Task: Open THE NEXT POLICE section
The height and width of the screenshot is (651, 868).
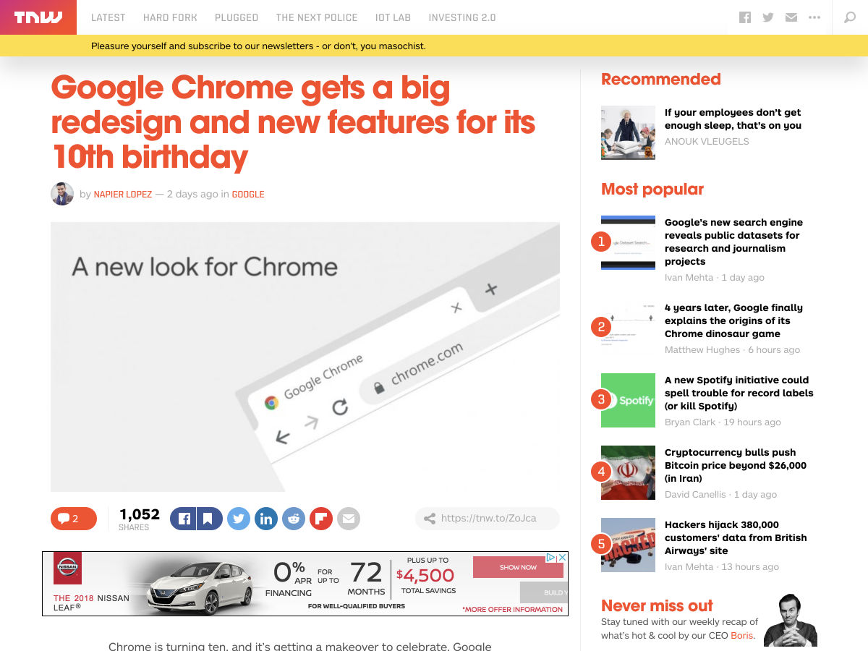Action: click(317, 17)
